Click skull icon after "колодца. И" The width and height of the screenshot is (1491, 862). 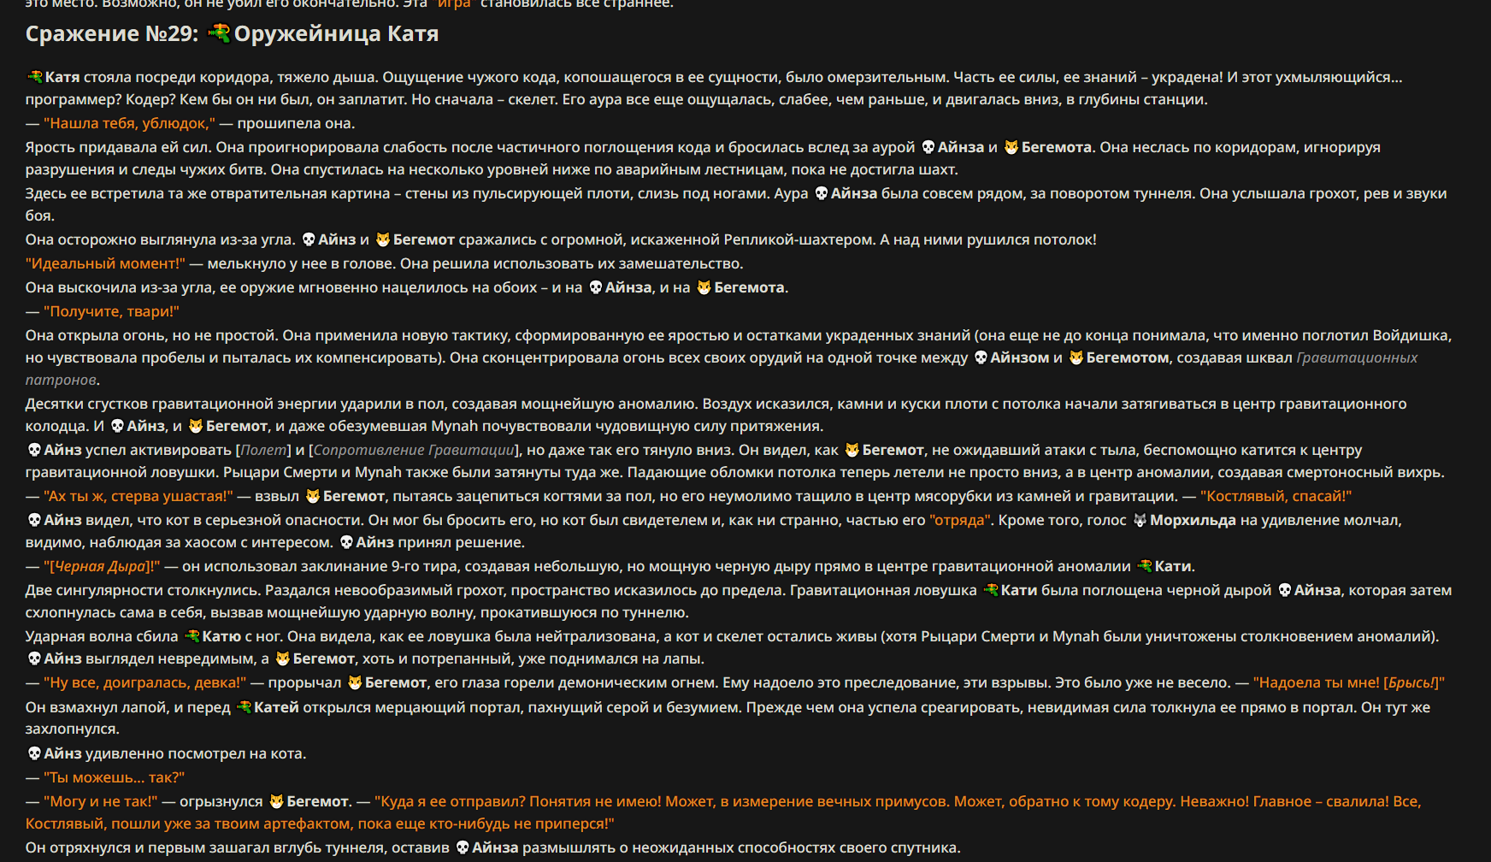(x=117, y=426)
